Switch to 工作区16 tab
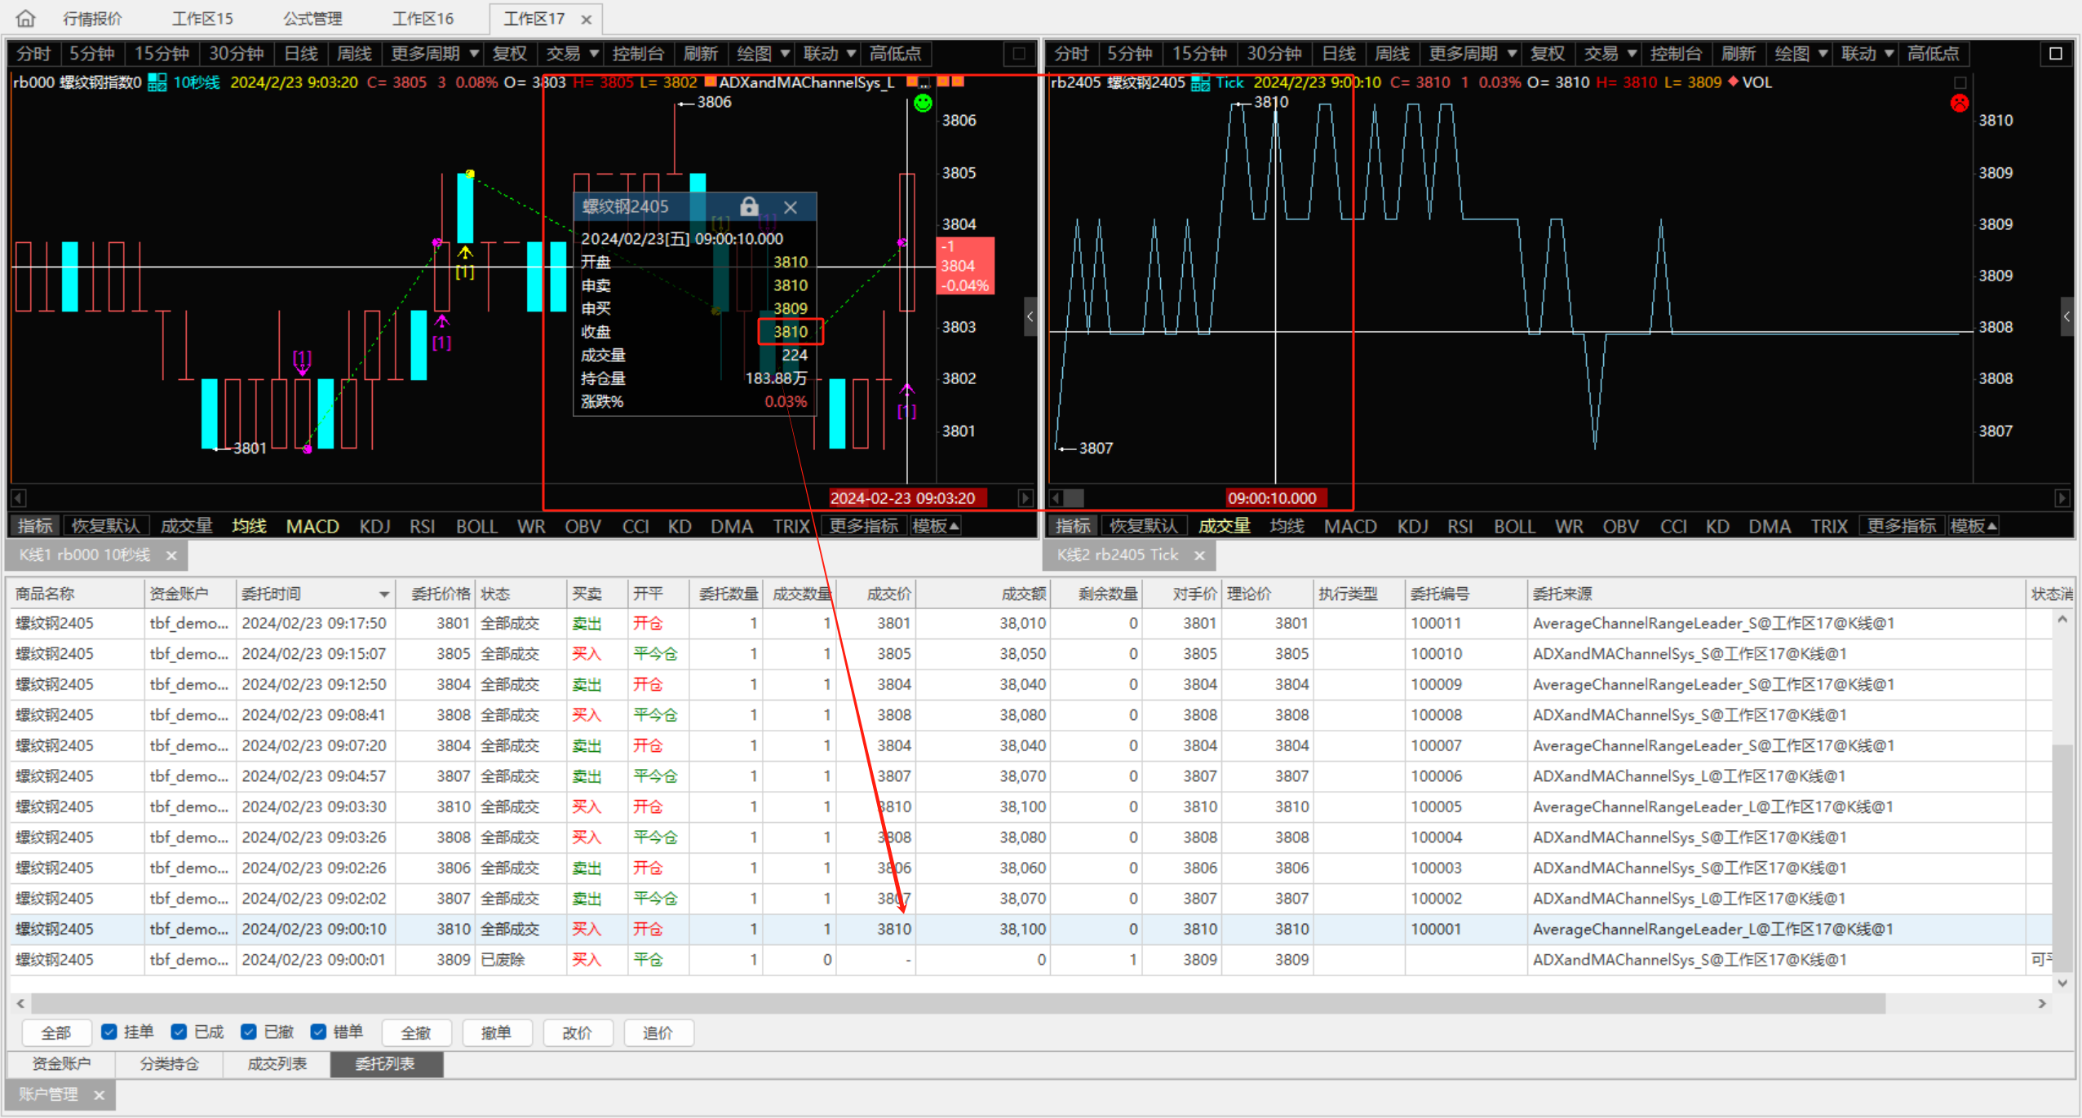This screenshot has width=2082, height=1118. [x=423, y=18]
